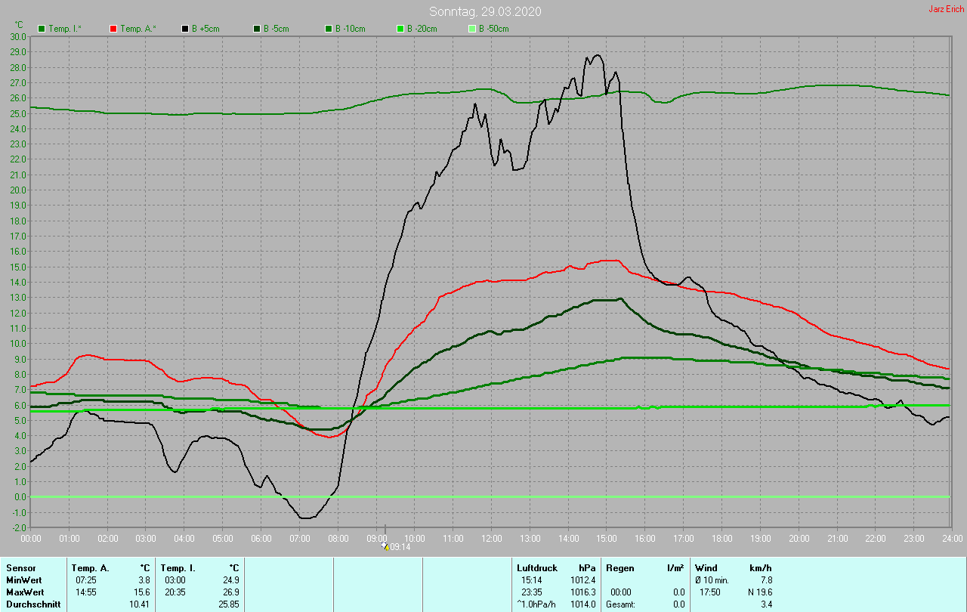The width and height of the screenshot is (967, 612).
Task: Select the "MinWert" row label
Action: pos(24,580)
